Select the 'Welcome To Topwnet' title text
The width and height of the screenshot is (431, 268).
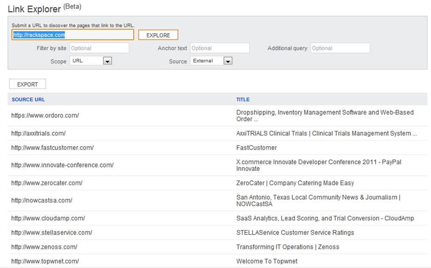tap(267, 261)
